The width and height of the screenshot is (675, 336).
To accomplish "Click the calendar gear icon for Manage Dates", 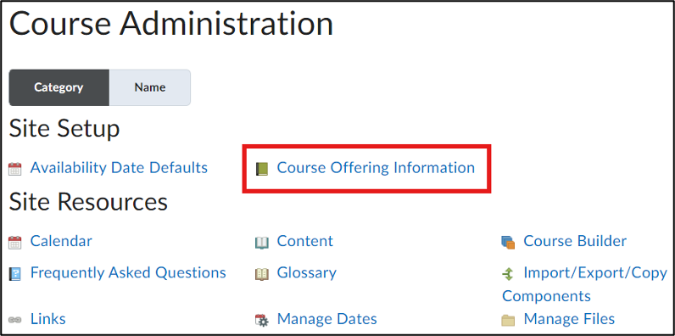I will pyautogui.click(x=262, y=320).
